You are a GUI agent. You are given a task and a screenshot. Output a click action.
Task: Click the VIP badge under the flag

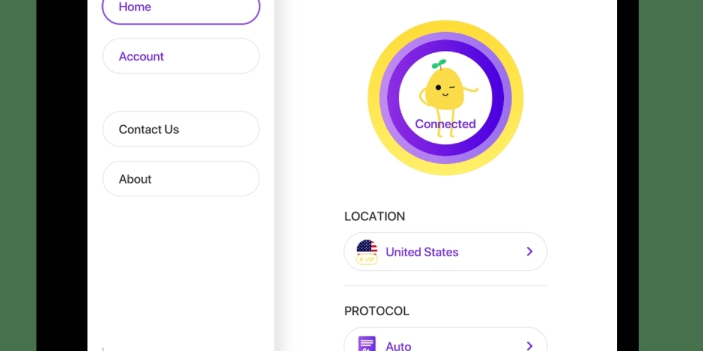tap(367, 259)
